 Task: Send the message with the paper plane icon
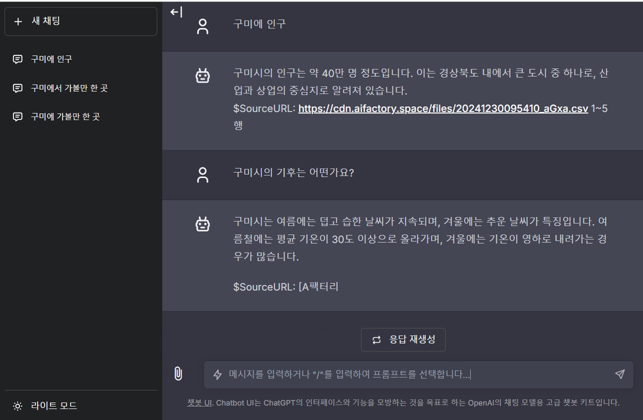619,374
